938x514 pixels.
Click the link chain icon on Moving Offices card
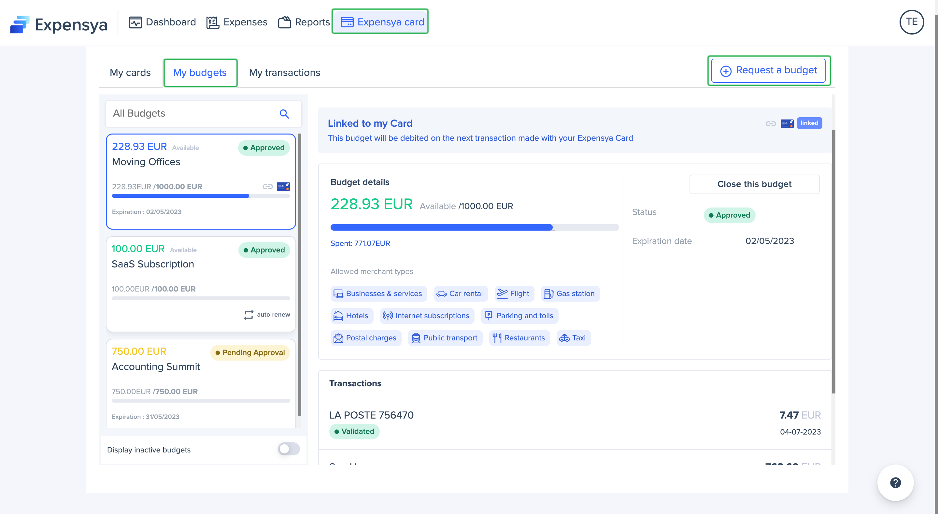(x=268, y=187)
